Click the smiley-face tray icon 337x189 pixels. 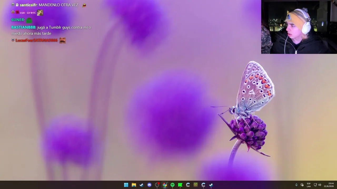(302, 185)
